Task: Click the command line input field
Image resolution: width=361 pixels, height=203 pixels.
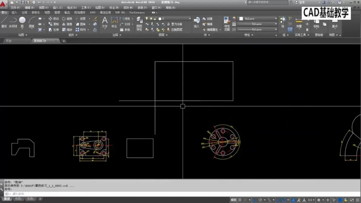Action: (182, 194)
